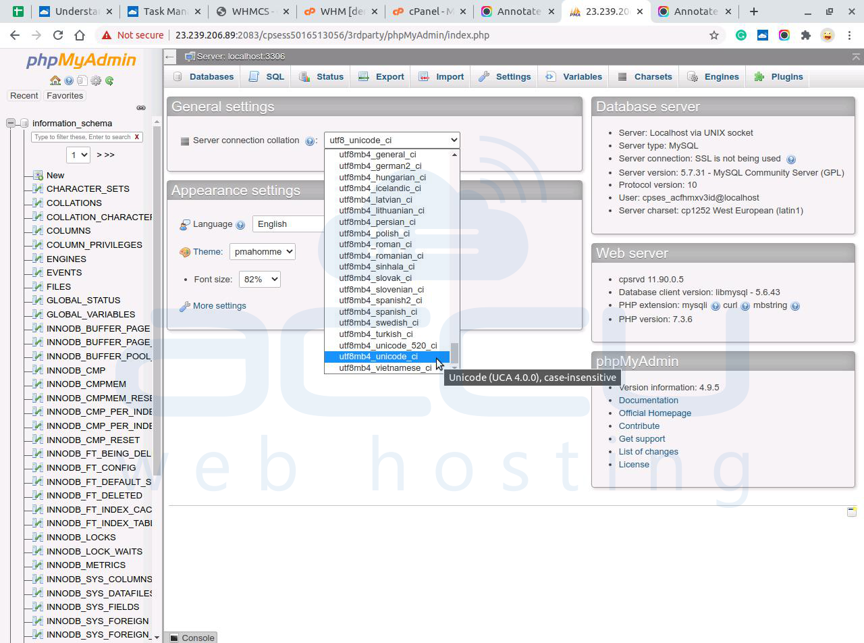864x643 pixels.
Task: Click the Recent button
Action: pyautogui.click(x=24, y=96)
